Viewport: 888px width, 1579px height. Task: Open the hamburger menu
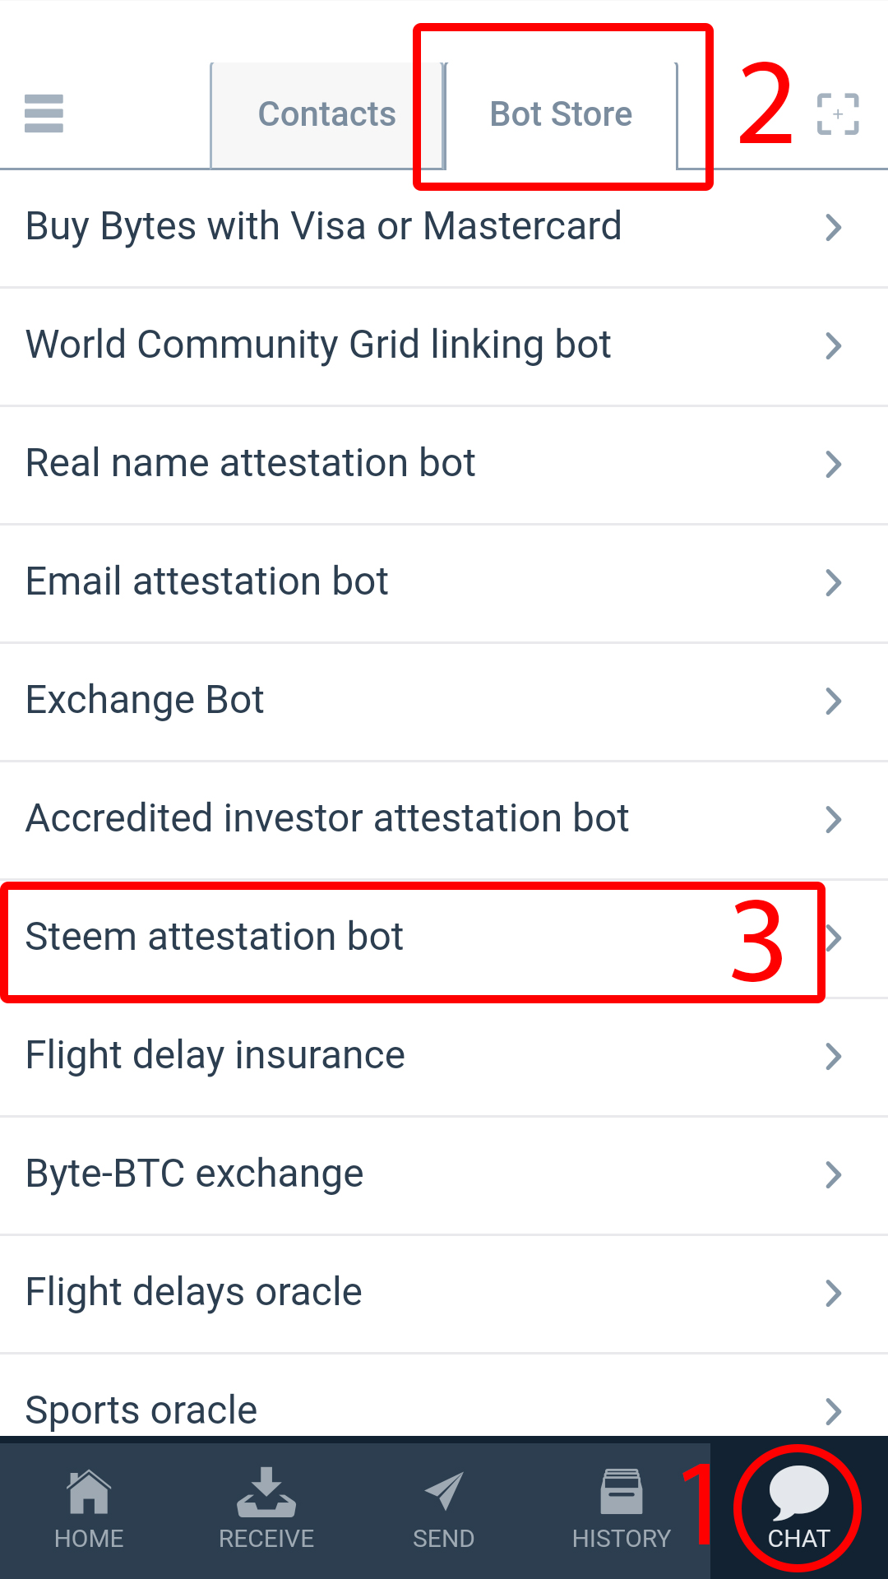pyautogui.click(x=44, y=113)
